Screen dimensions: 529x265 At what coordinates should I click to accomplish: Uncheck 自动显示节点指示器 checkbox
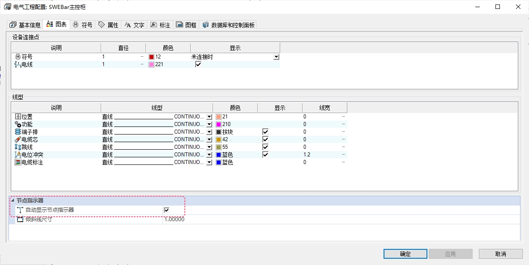coord(166,210)
